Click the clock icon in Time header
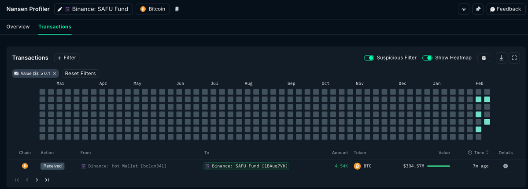This screenshot has height=189, width=528. click(x=470, y=153)
